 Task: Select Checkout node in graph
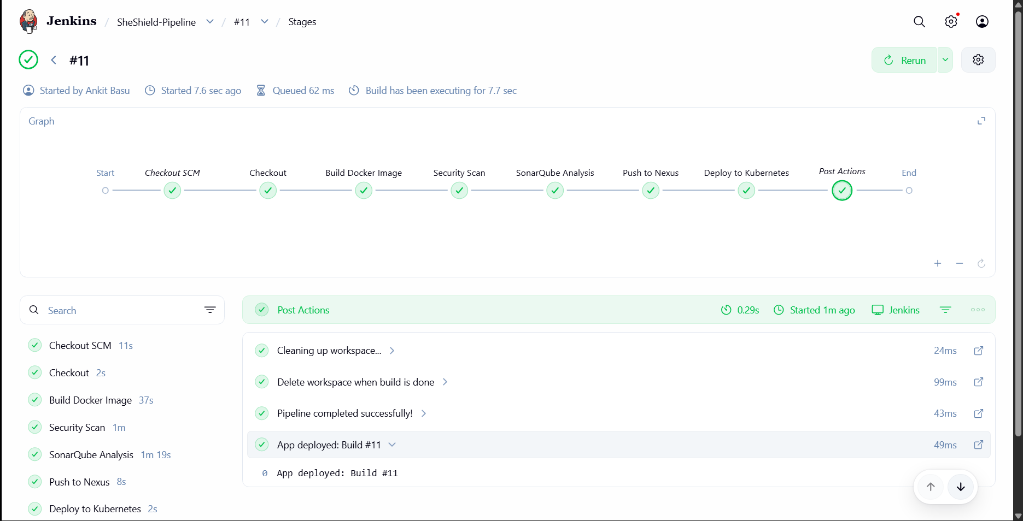tap(268, 191)
